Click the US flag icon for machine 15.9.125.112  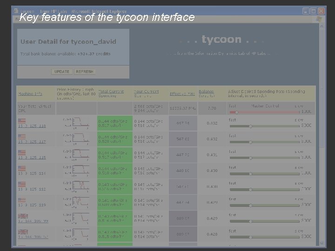point(22,184)
